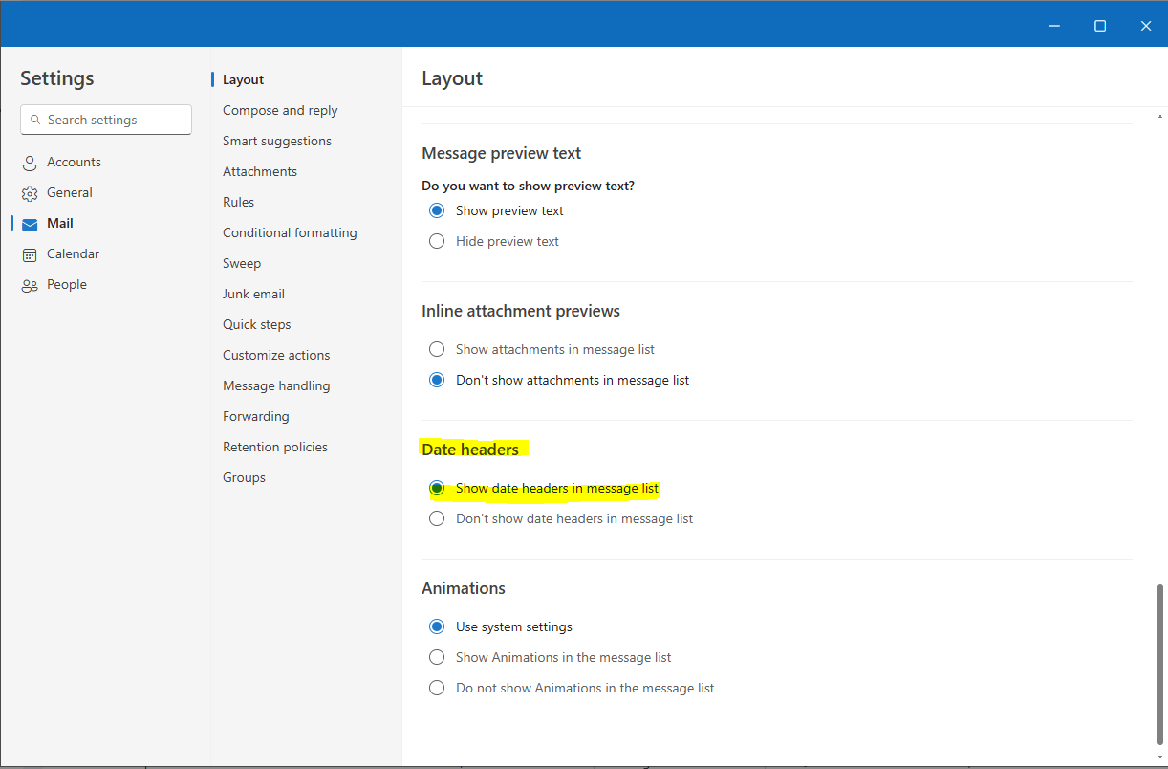Screen dimensions: 1168x769
Task: Select Do not show Animations option
Action: [x=437, y=688]
